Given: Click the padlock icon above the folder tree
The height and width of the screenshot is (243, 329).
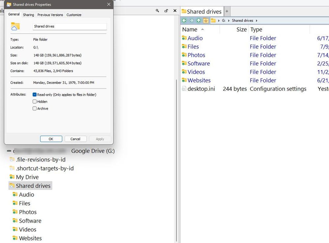Looking at the screenshot, I should tap(166, 11).
